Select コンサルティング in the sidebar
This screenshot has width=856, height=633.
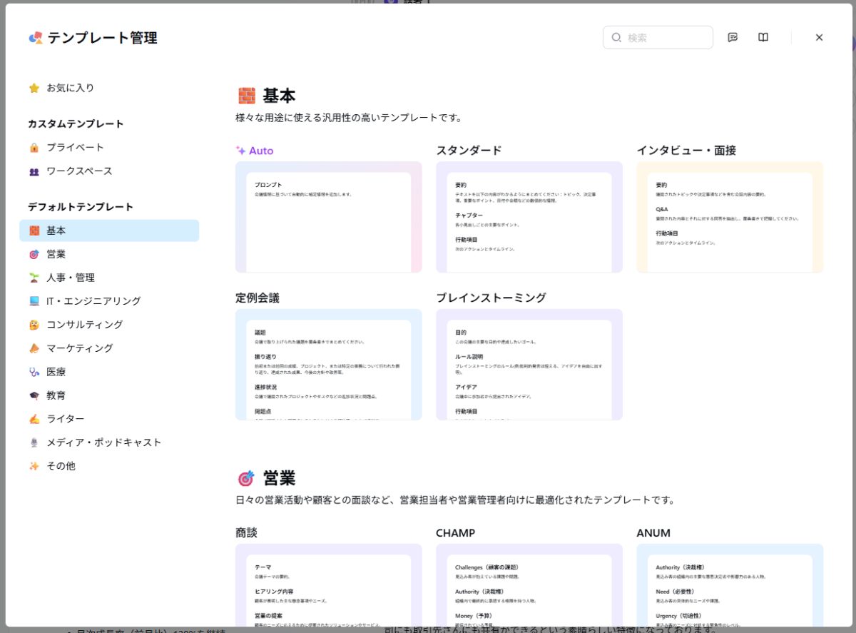[x=85, y=325]
